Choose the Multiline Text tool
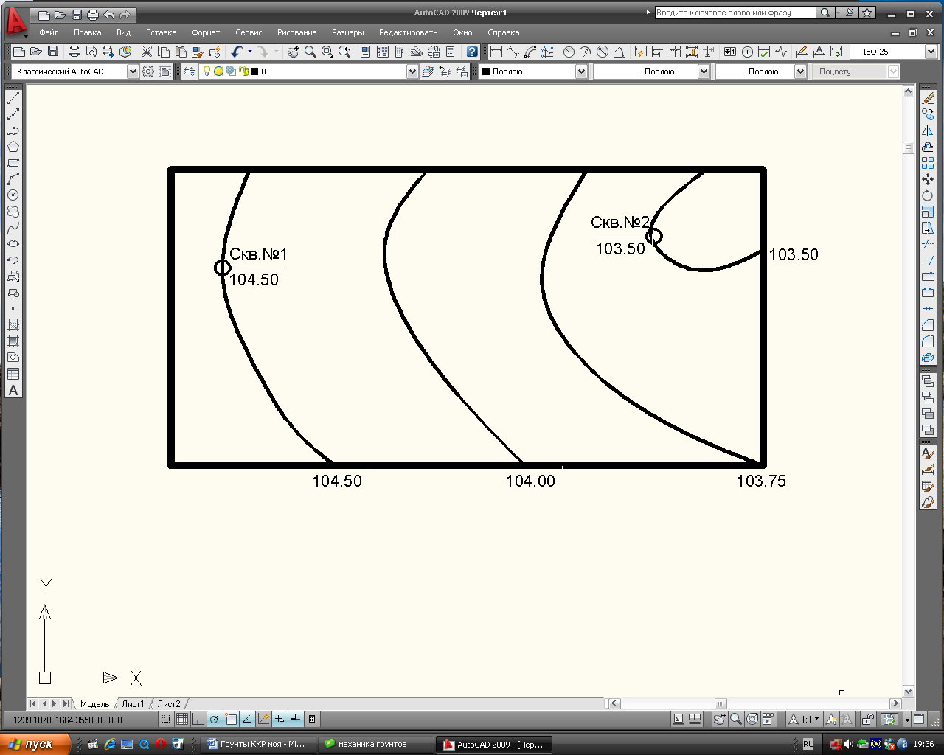This screenshot has height=755, width=944. coord(13,391)
